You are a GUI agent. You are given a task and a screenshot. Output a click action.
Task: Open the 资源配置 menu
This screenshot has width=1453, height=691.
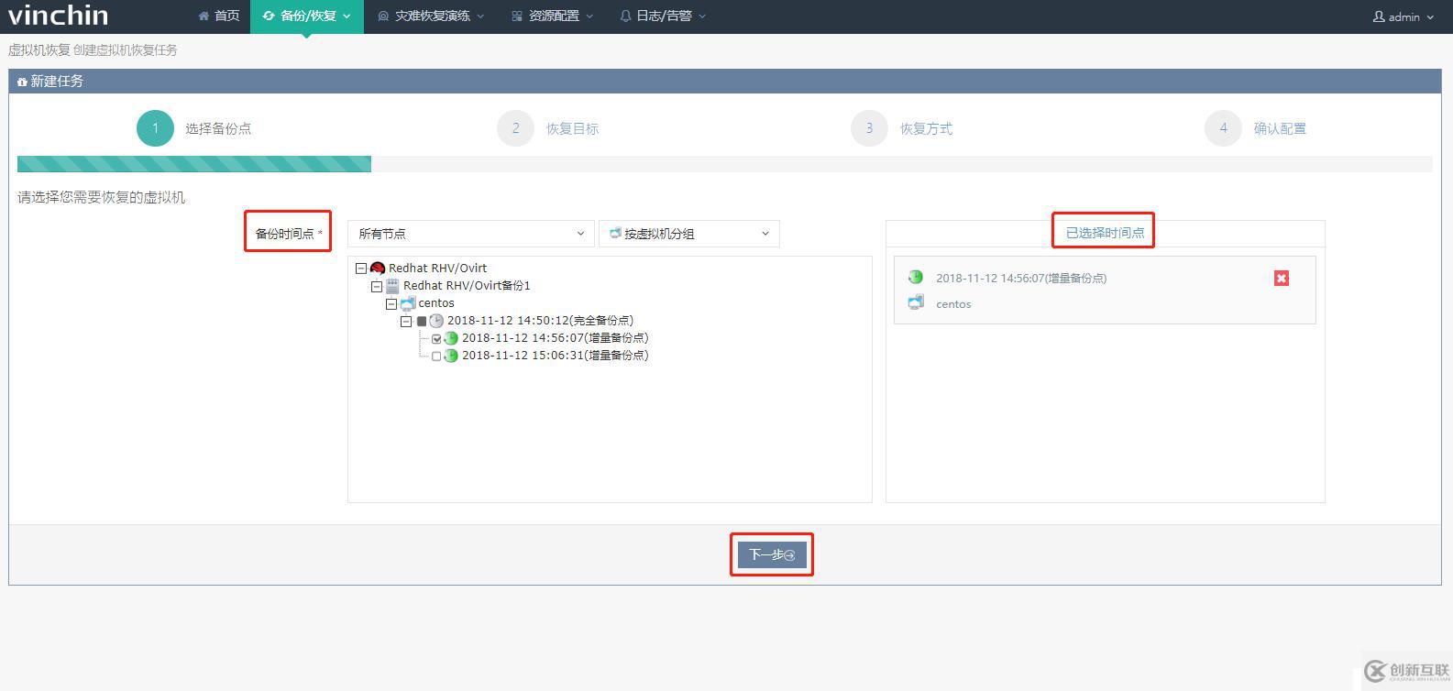[553, 16]
